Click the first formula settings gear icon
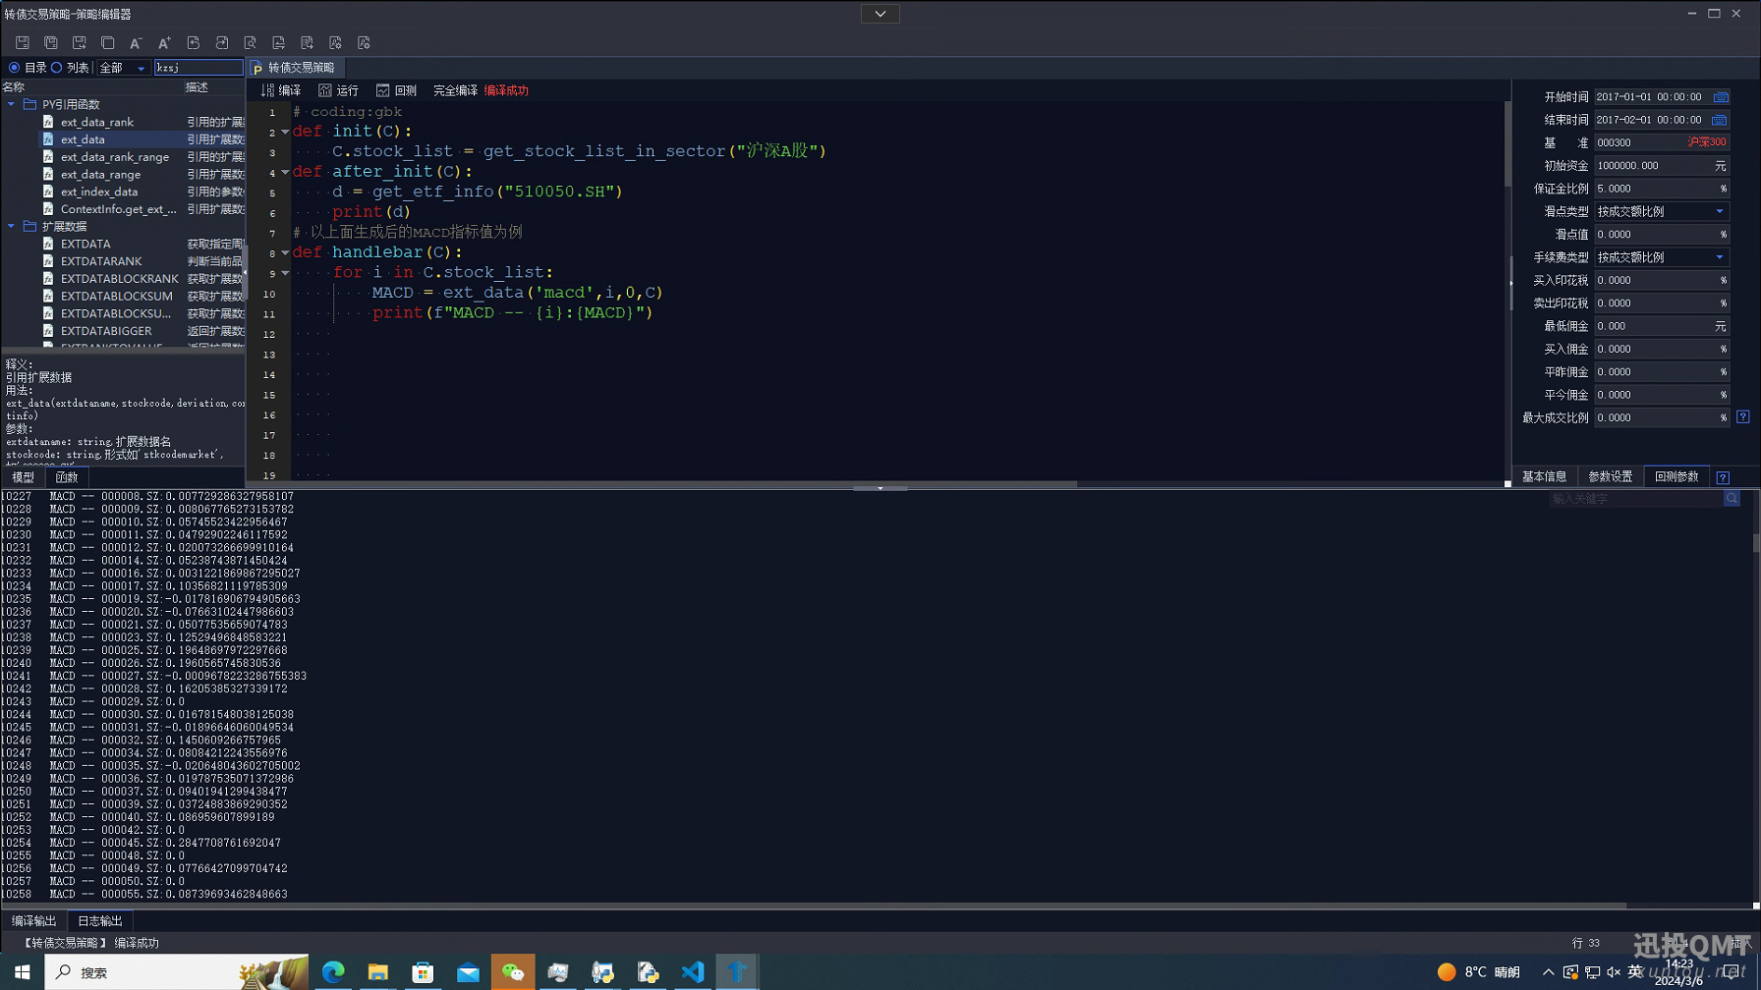 [335, 42]
